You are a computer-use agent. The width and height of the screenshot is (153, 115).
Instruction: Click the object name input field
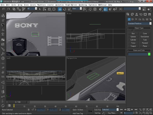coord(138,54)
